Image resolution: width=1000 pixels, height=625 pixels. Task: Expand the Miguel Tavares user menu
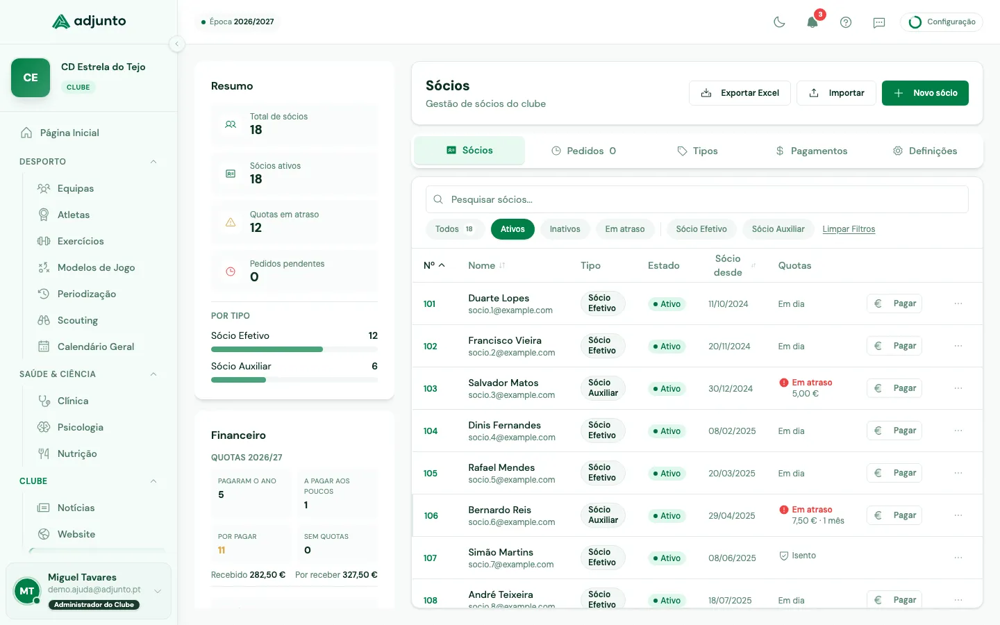[x=158, y=591]
